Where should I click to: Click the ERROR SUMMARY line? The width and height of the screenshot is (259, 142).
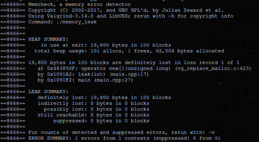click(x=124, y=138)
